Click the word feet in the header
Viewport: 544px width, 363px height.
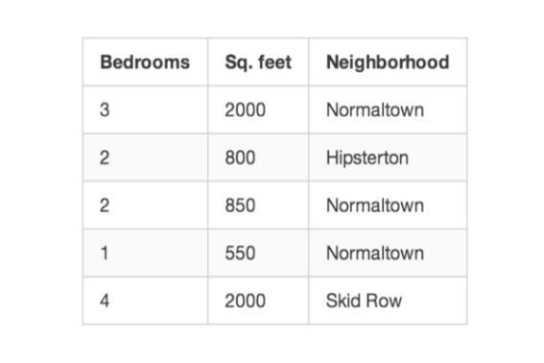point(274,62)
